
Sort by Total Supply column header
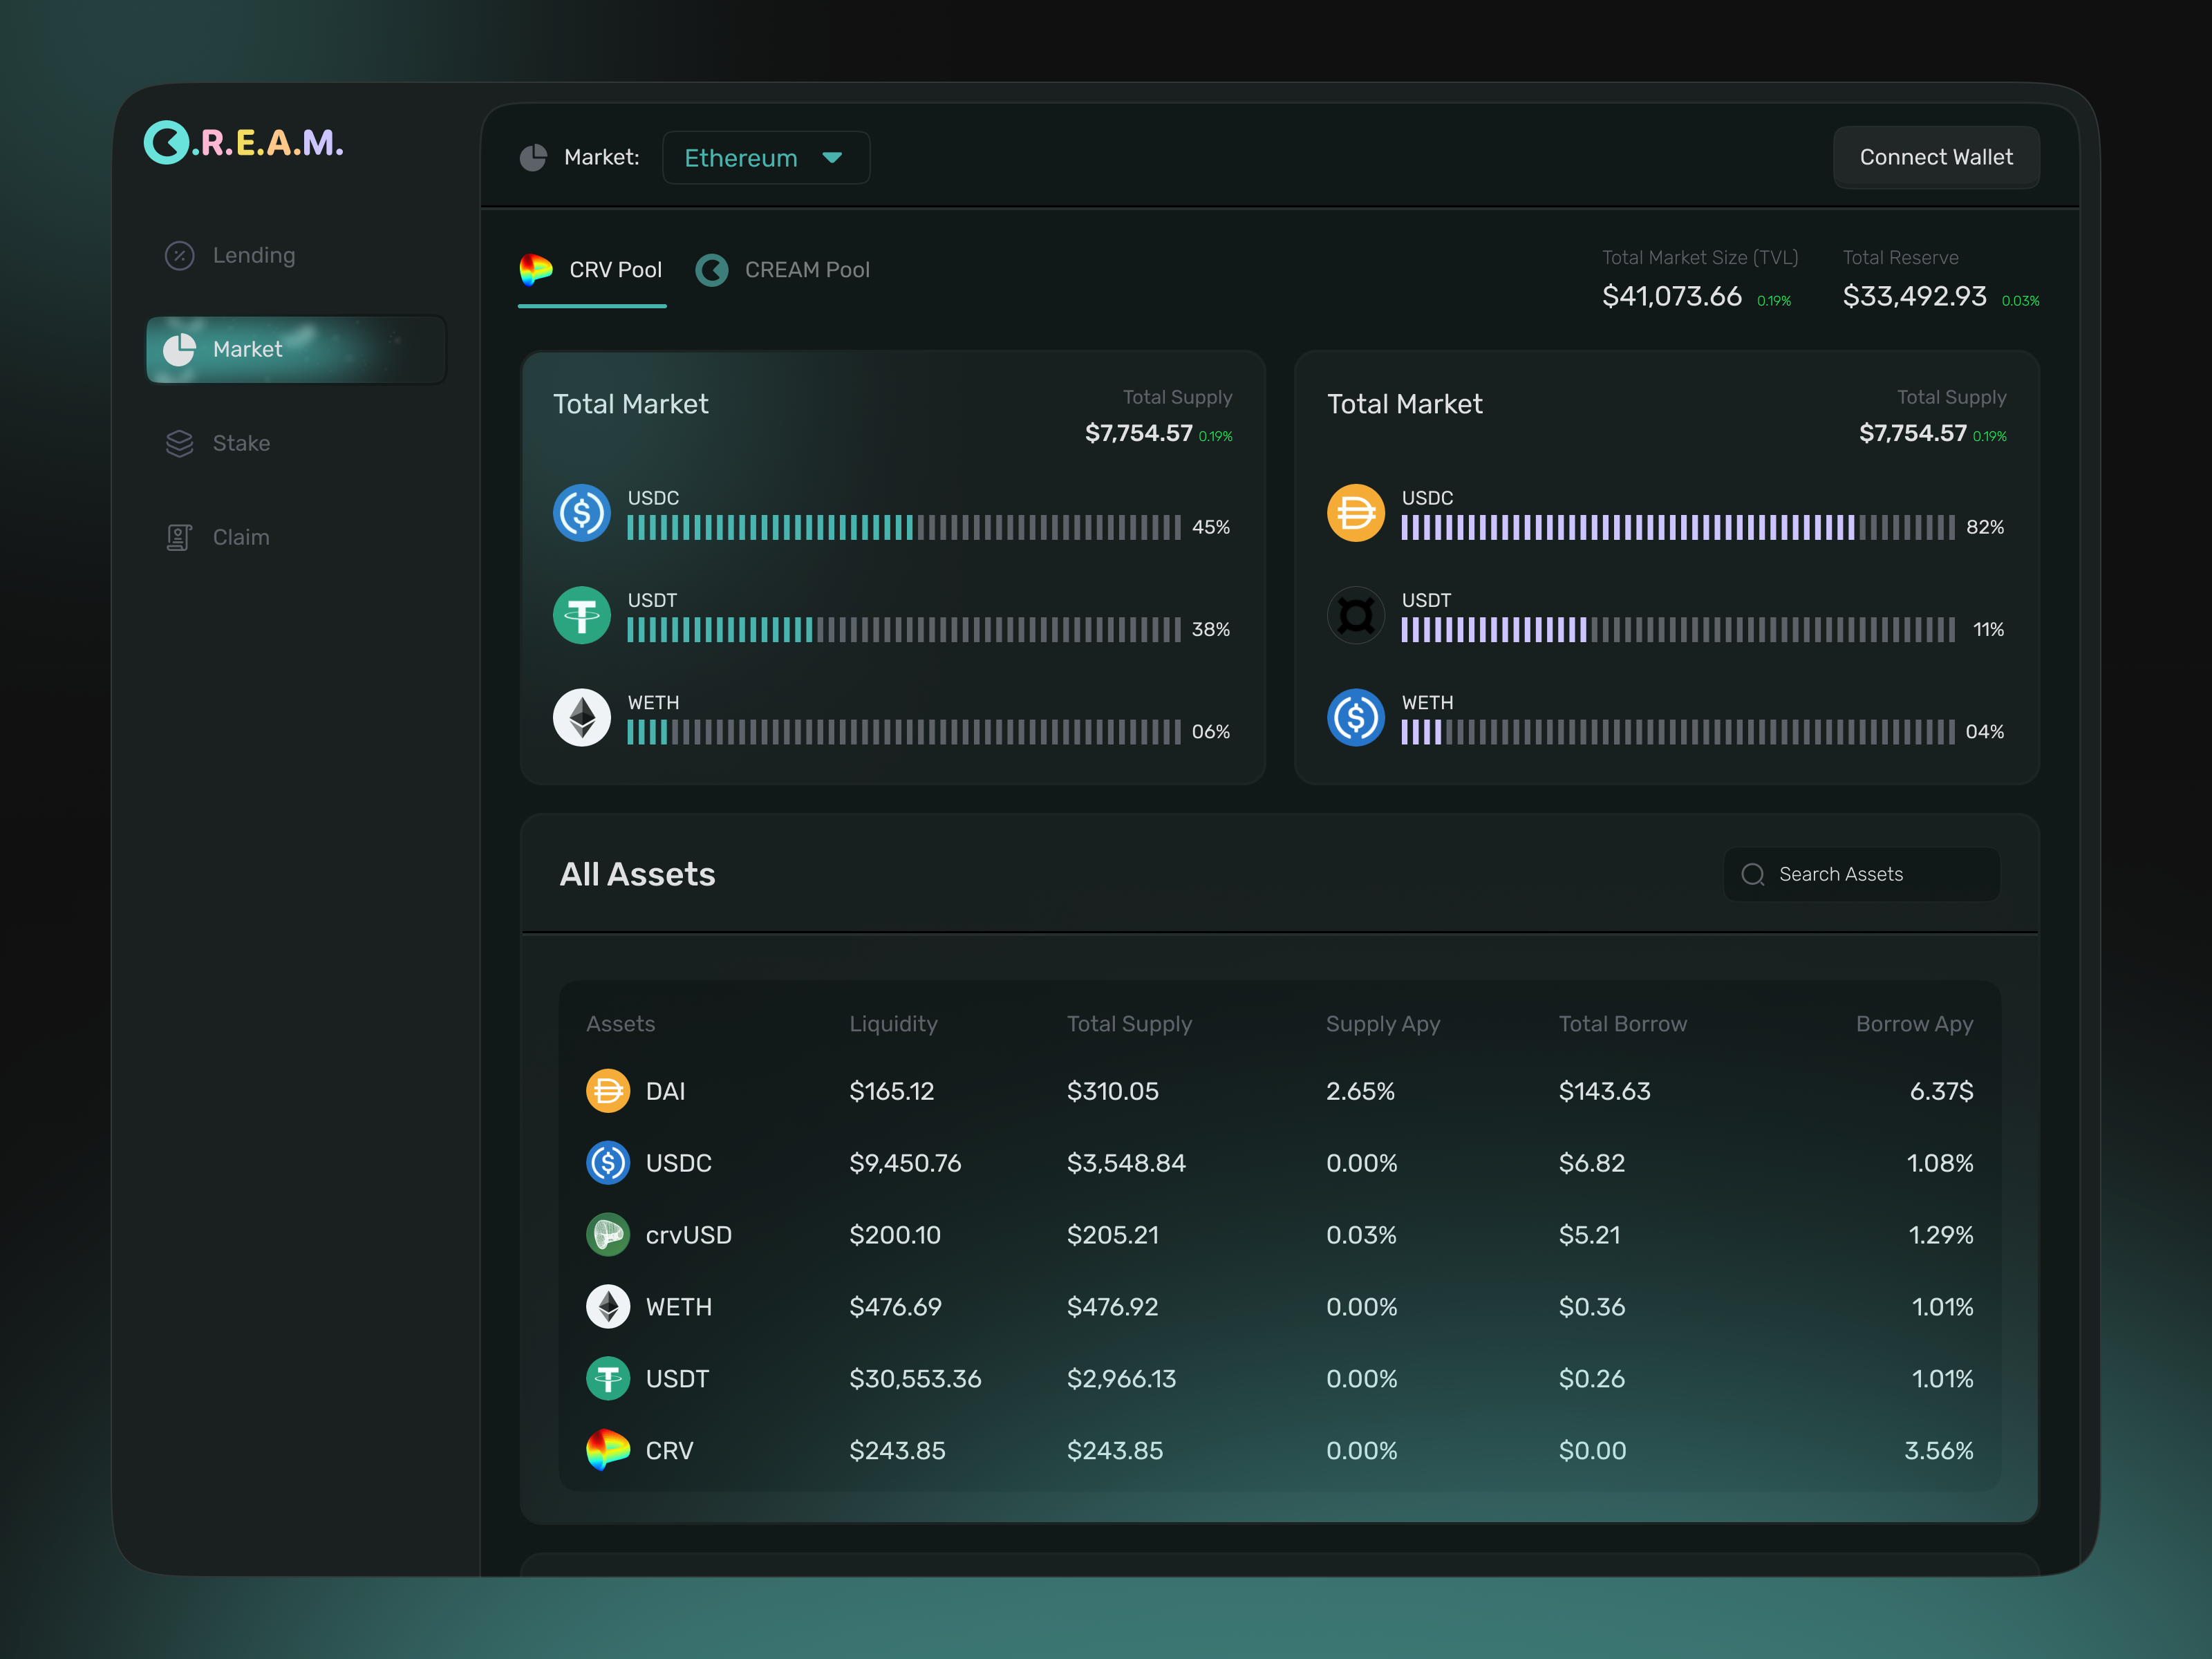tap(1129, 1024)
